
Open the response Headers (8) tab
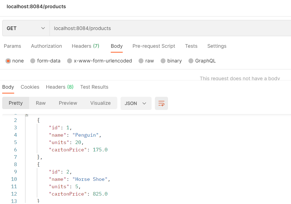tap(59, 87)
